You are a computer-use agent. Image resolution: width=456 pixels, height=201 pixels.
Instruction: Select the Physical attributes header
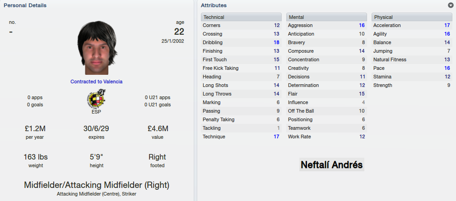[412, 17]
